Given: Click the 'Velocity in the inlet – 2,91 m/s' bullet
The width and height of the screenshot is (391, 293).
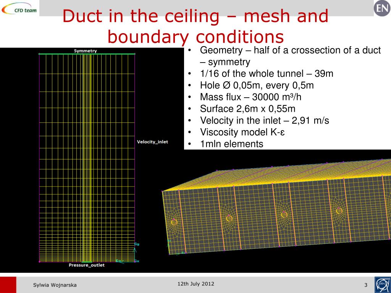Looking at the screenshot, I should (x=264, y=120).
